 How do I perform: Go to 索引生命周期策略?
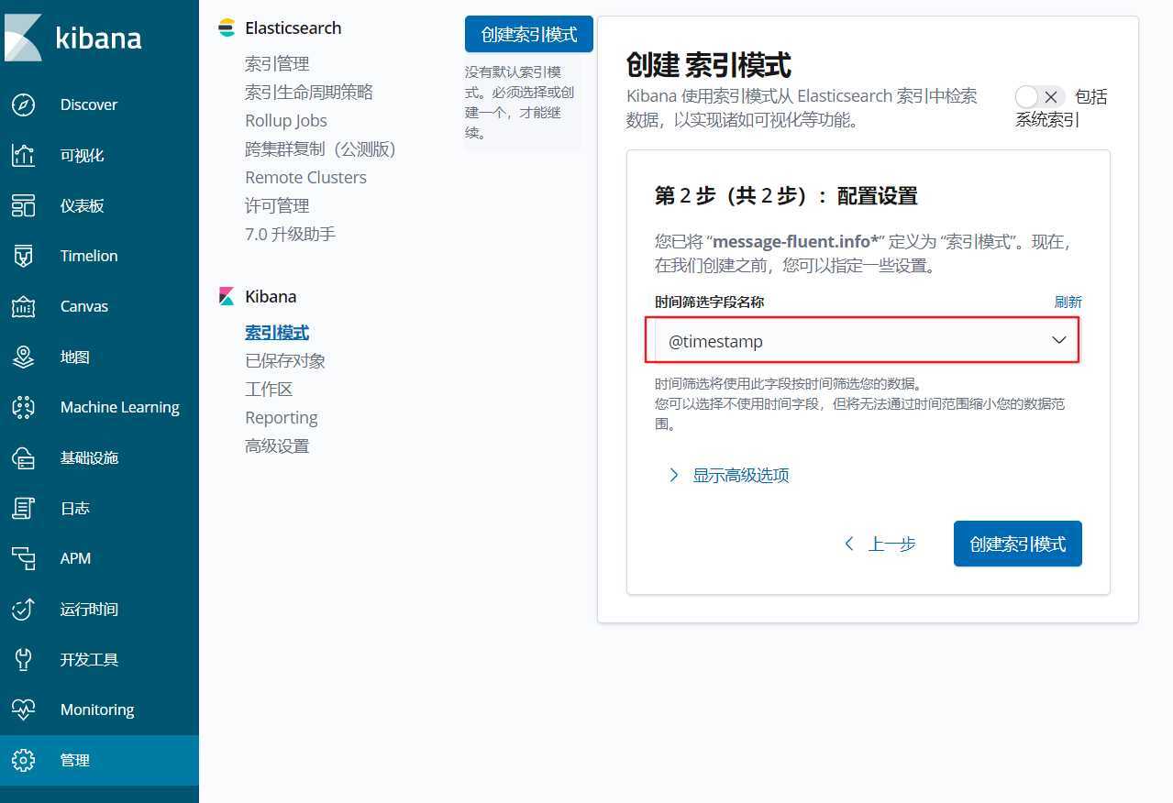tap(309, 92)
